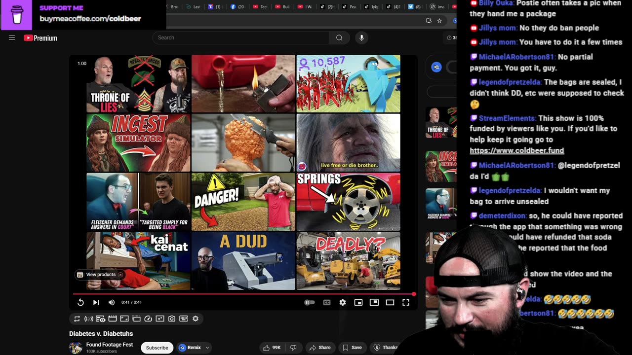Start voice search with the microphone
This screenshot has height=355, width=632.
[x=361, y=37]
